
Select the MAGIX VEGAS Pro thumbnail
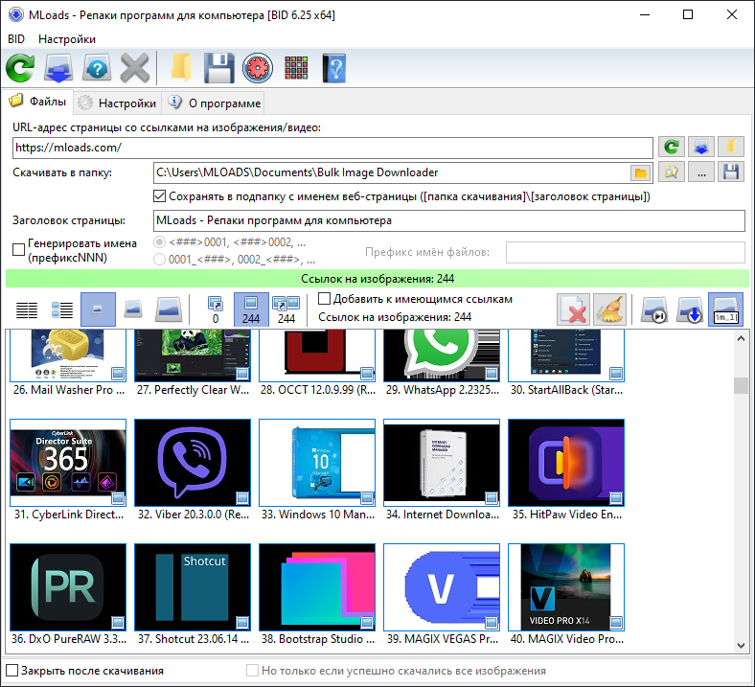(x=442, y=587)
